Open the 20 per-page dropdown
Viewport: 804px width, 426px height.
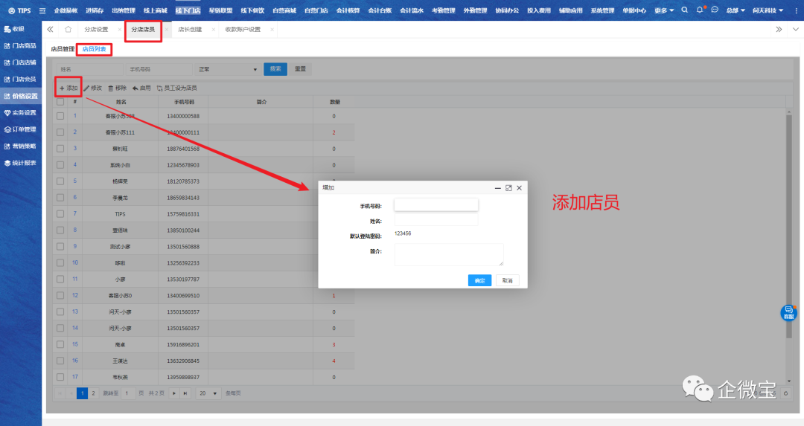(x=208, y=393)
